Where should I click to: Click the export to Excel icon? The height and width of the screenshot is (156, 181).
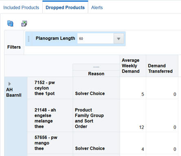[24, 23]
